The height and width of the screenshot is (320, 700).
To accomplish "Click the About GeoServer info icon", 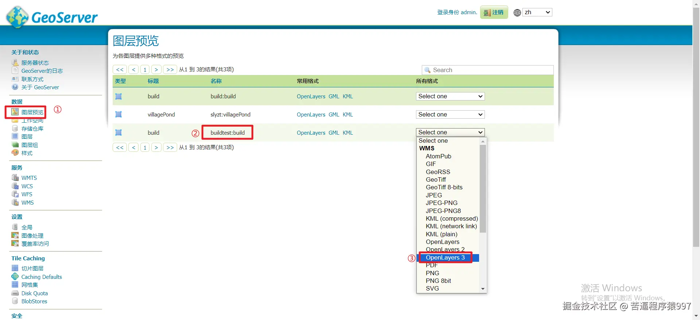I will tap(15, 87).
